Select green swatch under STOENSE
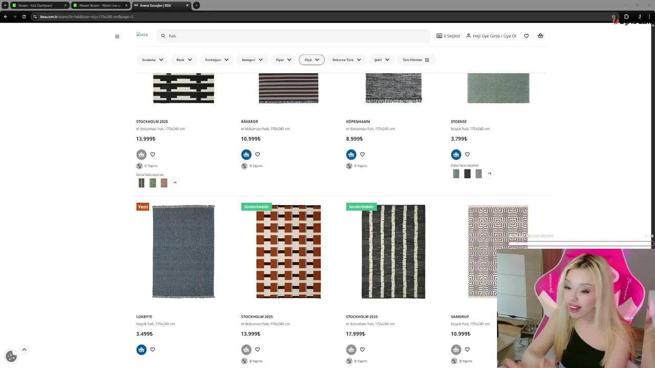The height and width of the screenshot is (368, 655). tap(456, 173)
